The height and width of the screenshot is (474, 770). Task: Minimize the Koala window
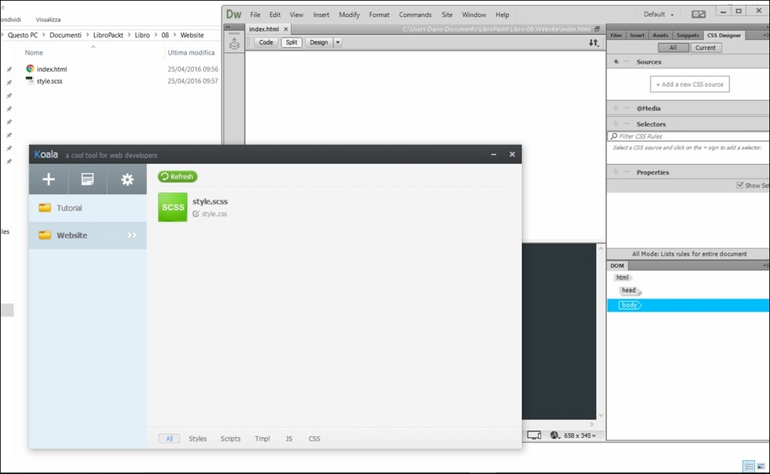[x=494, y=154]
